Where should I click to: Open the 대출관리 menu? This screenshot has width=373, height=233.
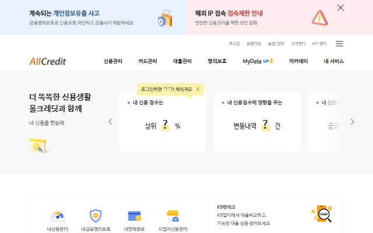click(182, 61)
